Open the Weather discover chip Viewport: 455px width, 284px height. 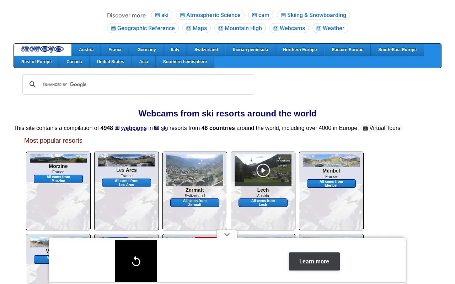(x=330, y=28)
